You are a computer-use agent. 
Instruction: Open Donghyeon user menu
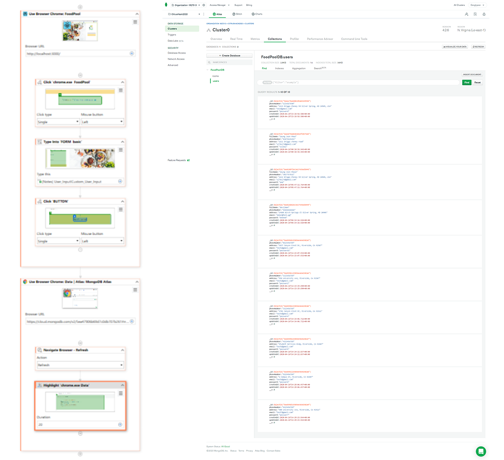tap(477, 5)
